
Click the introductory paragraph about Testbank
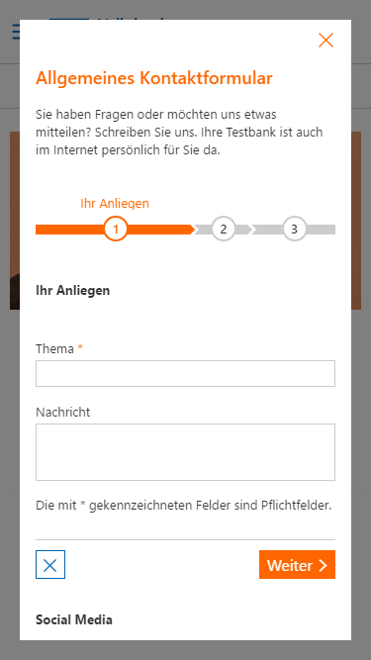(x=179, y=133)
